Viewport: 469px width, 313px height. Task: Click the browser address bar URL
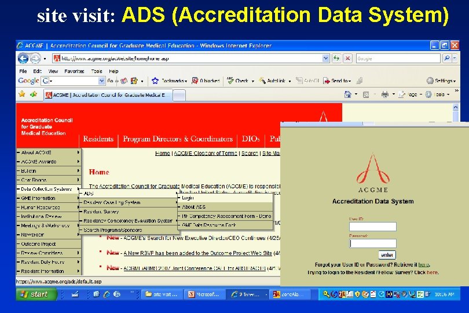(x=187, y=59)
